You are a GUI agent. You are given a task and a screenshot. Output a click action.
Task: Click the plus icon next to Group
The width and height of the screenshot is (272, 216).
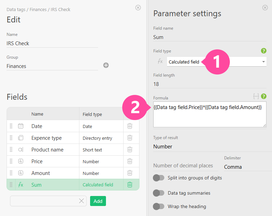coord(106,65)
